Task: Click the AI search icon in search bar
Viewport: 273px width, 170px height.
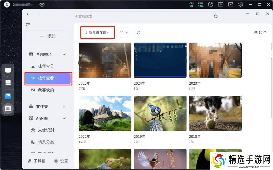Action: [x=216, y=16]
